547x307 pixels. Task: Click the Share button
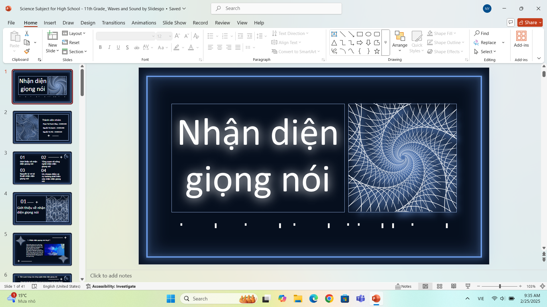coord(530,22)
